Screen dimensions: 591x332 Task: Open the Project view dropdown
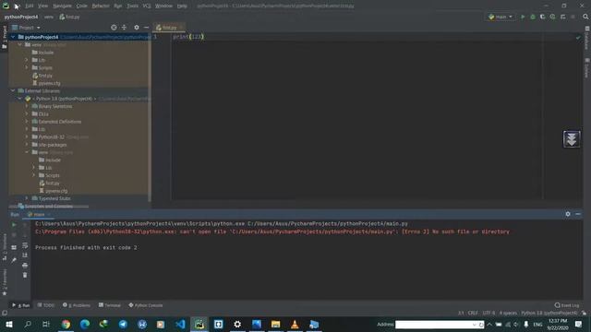coord(26,28)
